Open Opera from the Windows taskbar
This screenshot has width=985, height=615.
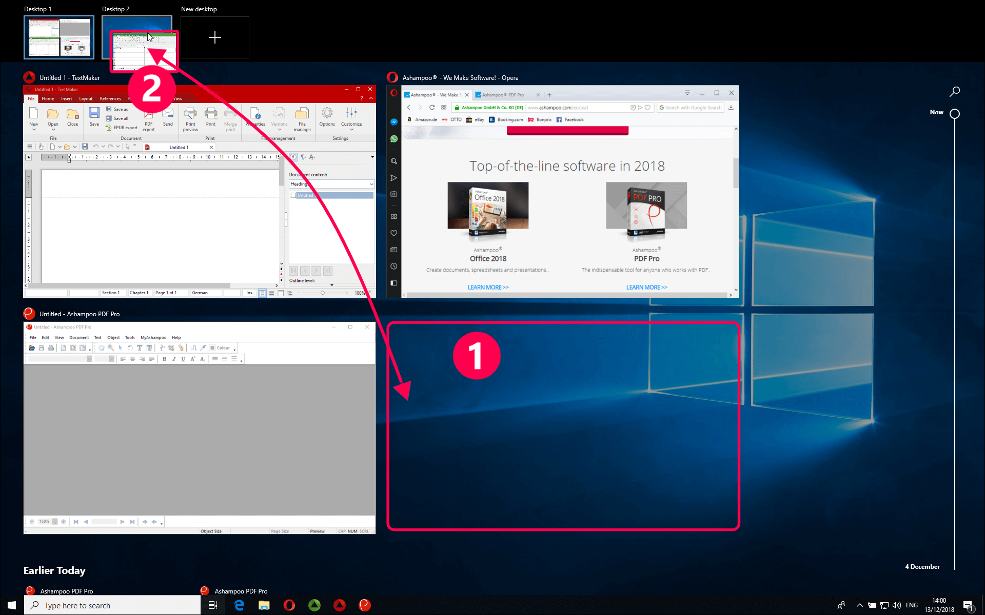coord(289,605)
